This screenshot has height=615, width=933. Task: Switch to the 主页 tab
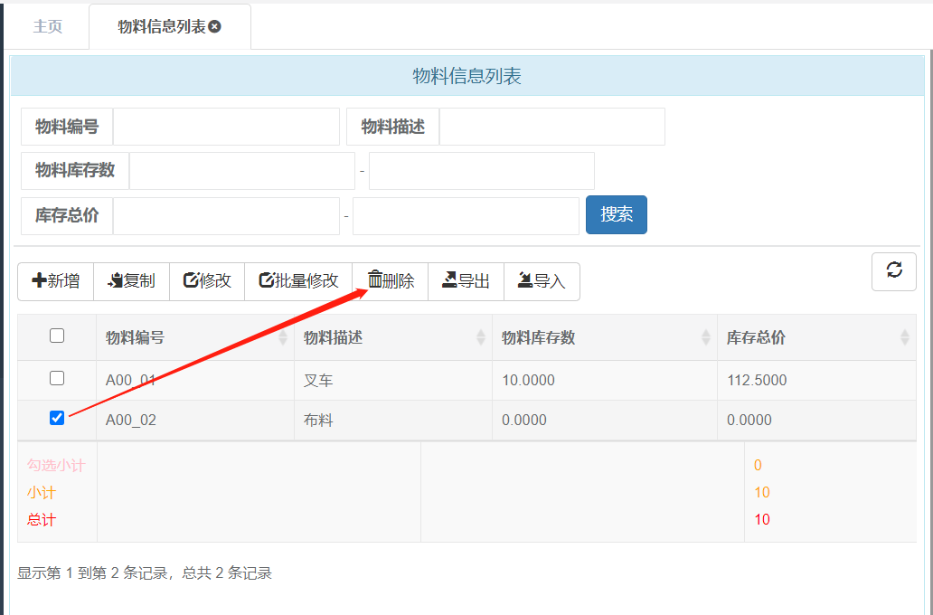47,26
